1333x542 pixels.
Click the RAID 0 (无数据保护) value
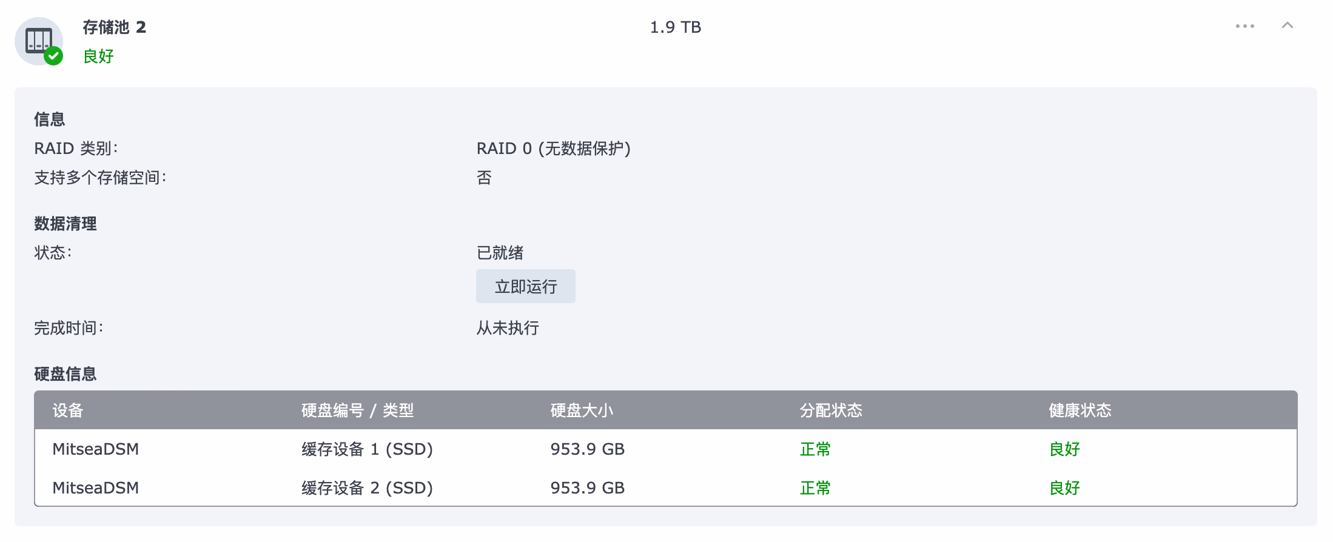click(x=553, y=149)
